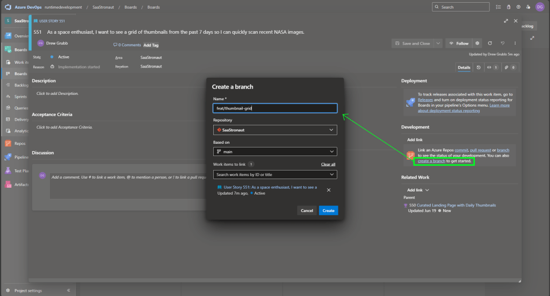Open user settings icon in header
The height and width of the screenshot is (296, 550).
(x=529, y=7)
